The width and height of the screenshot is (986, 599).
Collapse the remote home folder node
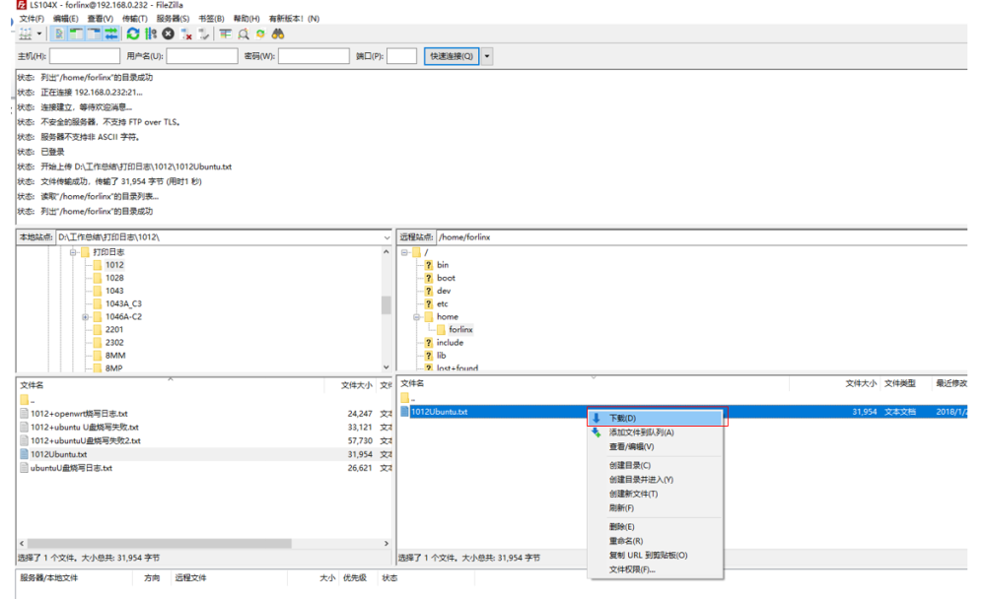[417, 317]
